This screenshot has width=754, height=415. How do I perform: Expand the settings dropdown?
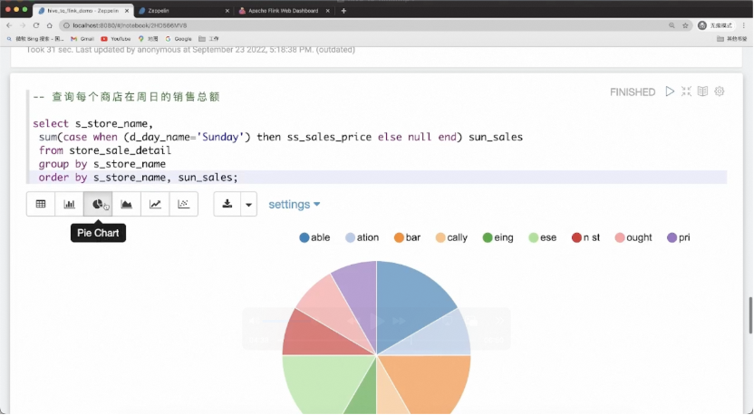pos(295,205)
